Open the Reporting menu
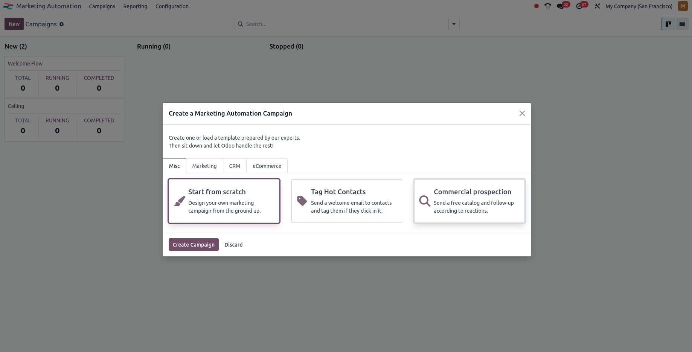 135,6
